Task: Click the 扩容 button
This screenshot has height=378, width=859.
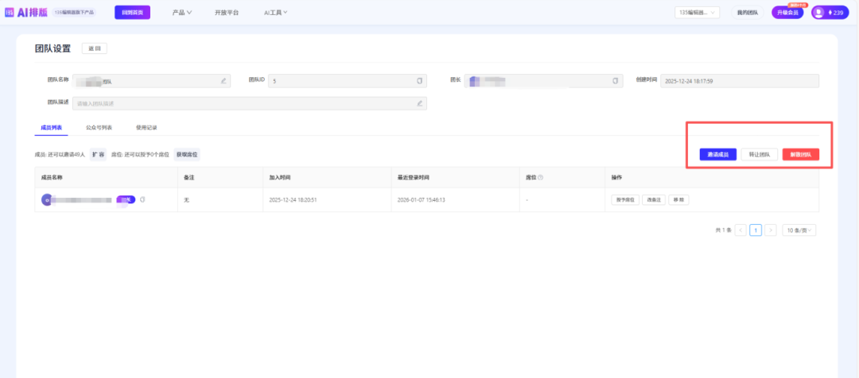Action: [98, 154]
